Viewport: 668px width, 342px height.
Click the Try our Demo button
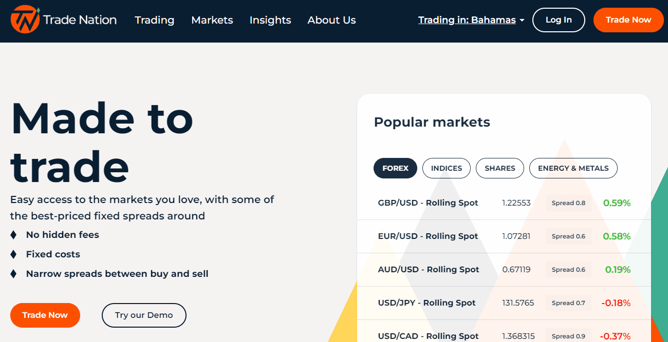click(144, 315)
